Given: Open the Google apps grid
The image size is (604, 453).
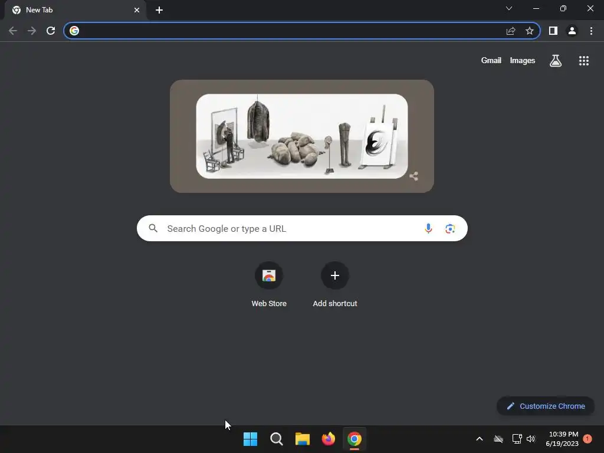Looking at the screenshot, I should (x=584, y=61).
